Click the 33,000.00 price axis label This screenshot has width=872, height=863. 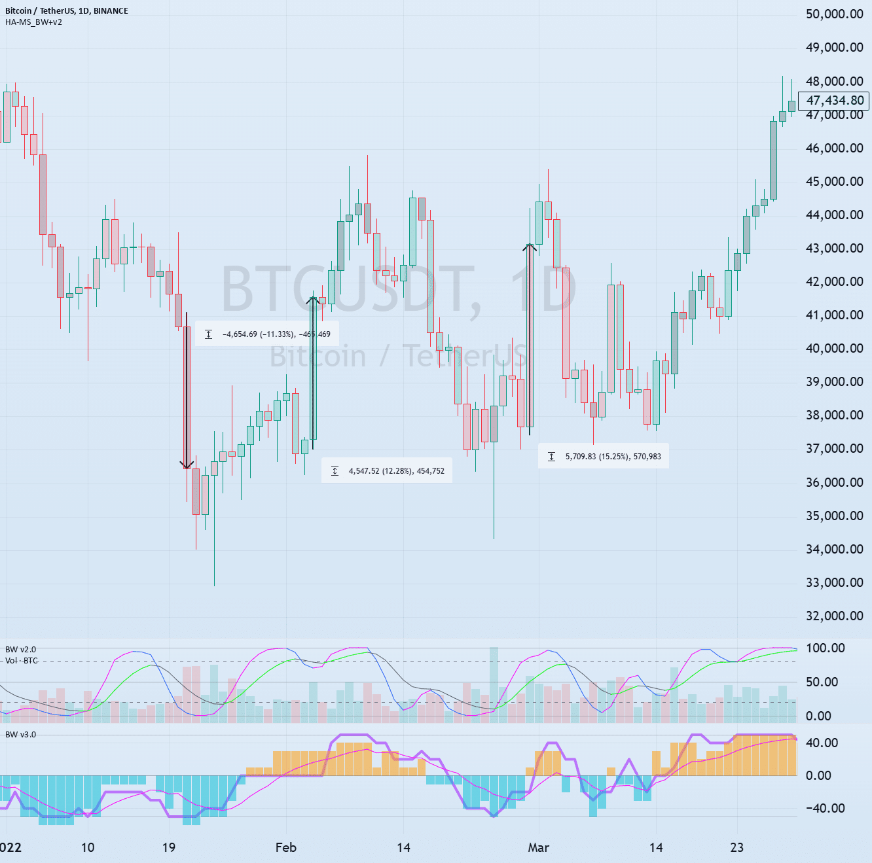pyautogui.click(x=835, y=582)
